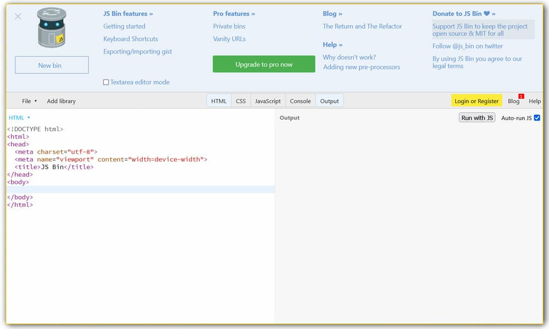Open the Add library menu
This screenshot has width=549, height=329.
(x=61, y=101)
